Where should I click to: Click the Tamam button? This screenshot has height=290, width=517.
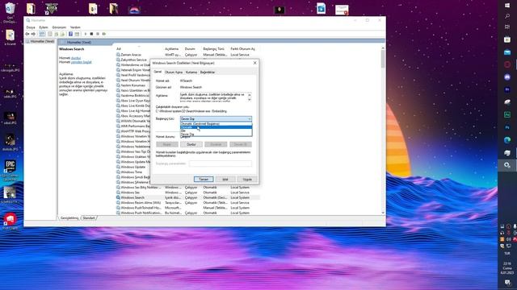click(x=204, y=179)
